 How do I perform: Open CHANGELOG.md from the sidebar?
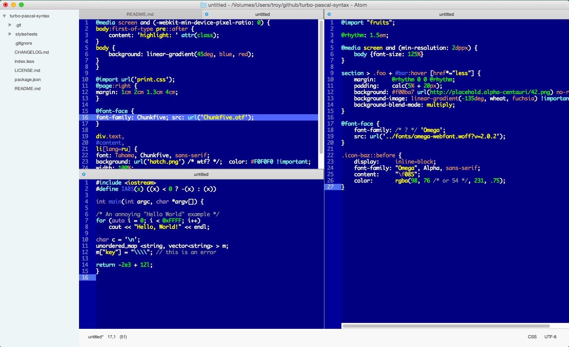pos(32,52)
